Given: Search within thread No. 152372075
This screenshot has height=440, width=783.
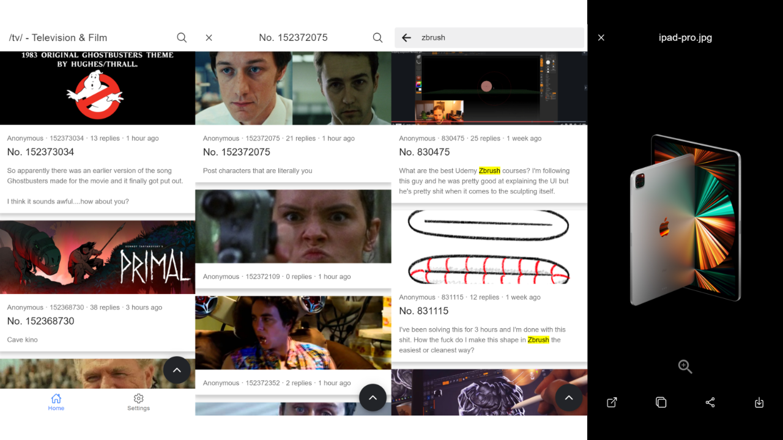Looking at the screenshot, I should tap(377, 38).
